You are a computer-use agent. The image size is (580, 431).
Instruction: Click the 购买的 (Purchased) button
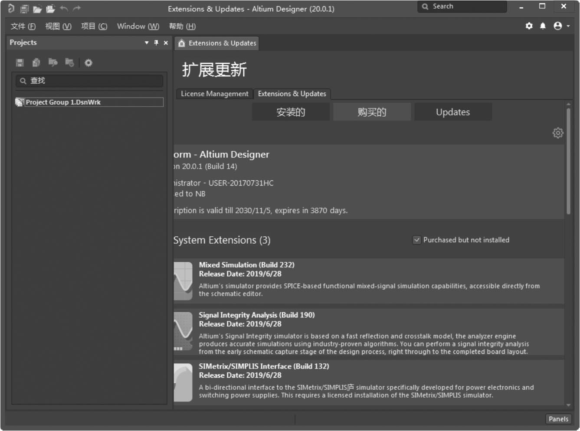click(372, 112)
